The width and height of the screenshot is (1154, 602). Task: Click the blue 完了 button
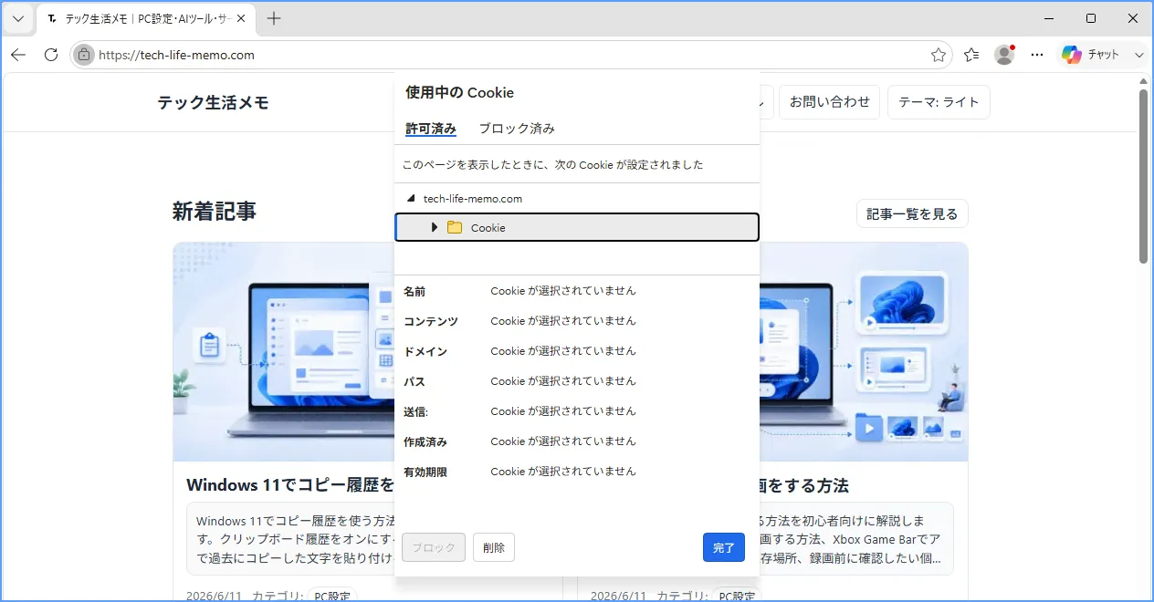point(724,547)
